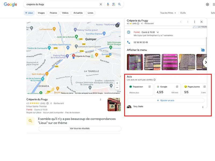
Task: Open Tripadvisor reviews external link icon
Action: (149, 87)
